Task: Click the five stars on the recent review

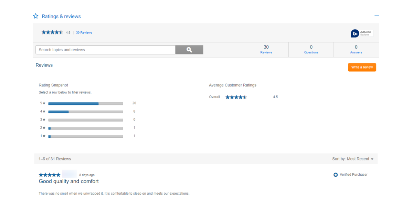Action: pos(49,175)
